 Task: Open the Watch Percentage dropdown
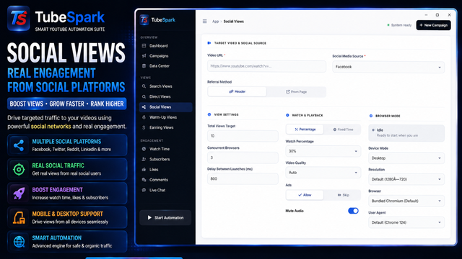pyautogui.click(x=323, y=151)
